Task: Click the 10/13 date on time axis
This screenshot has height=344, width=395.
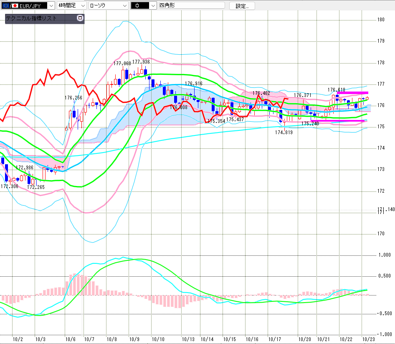Action: 188,339
